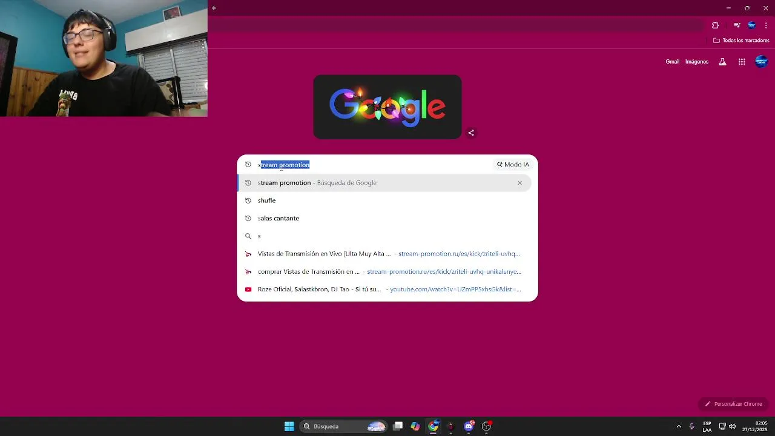Click the magnifier icon beside s suggestion
The image size is (775, 436).
248,236
